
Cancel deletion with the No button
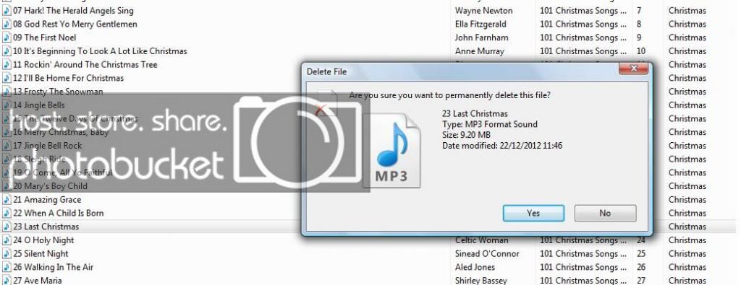click(606, 213)
